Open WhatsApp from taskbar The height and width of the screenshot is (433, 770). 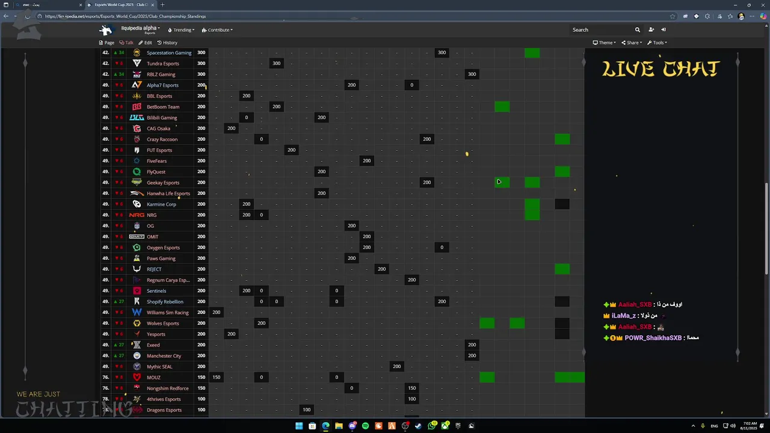click(x=432, y=426)
